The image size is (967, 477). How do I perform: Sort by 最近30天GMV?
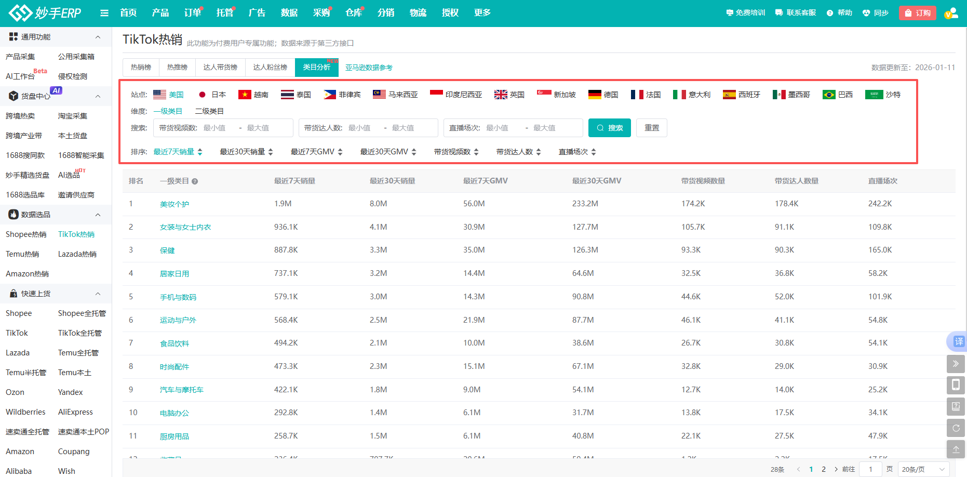point(388,152)
